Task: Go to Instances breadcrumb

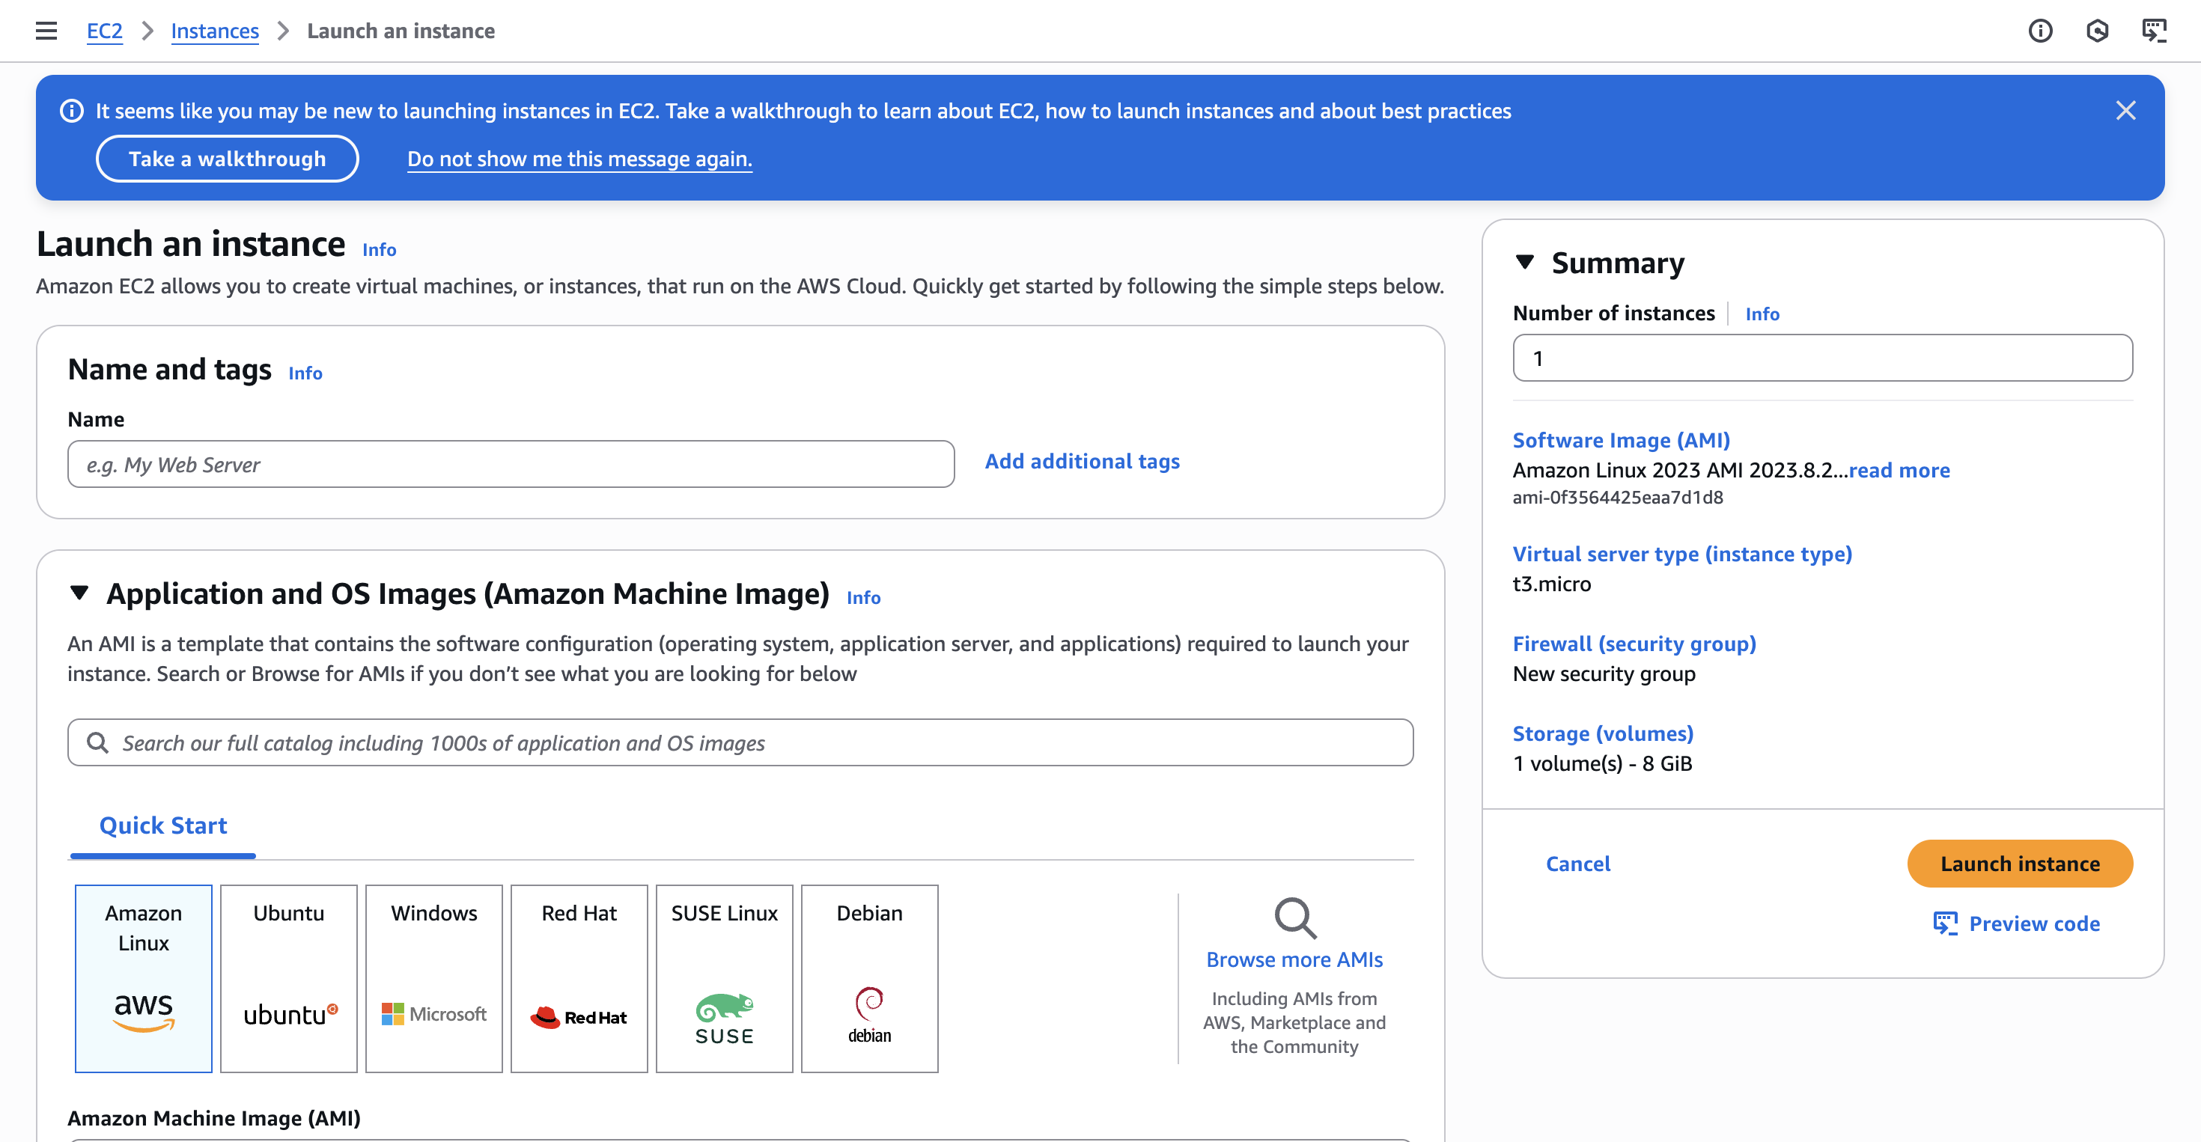Action: point(214,31)
